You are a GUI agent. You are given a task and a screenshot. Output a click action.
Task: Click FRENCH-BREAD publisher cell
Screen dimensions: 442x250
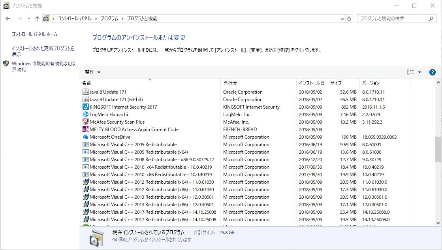[x=240, y=130]
